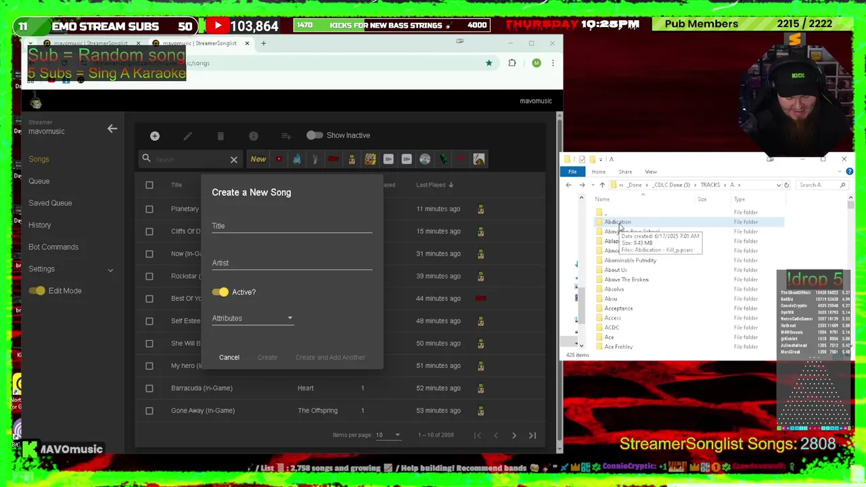Click the File Explorer help question mark

(850, 172)
